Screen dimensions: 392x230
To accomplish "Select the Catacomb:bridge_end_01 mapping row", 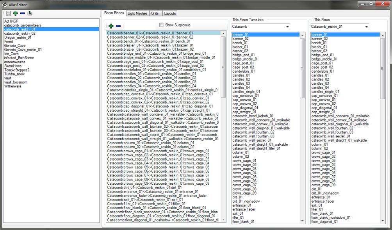I will [x=164, y=53].
